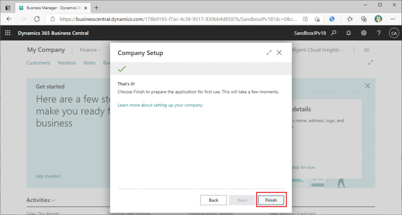Open the Items link
The height and width of the screenshot is (215, 402).
pos(89,63)
